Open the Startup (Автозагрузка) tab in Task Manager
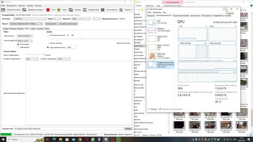Image resolution: width=253 pixels, height=142 pixels. (x=195, y=16)
